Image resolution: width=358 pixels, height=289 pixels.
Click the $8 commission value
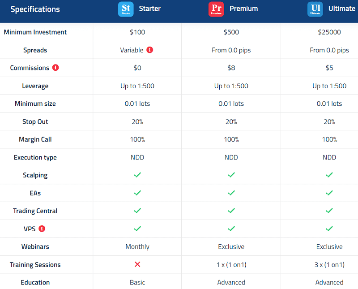(231, 68)
